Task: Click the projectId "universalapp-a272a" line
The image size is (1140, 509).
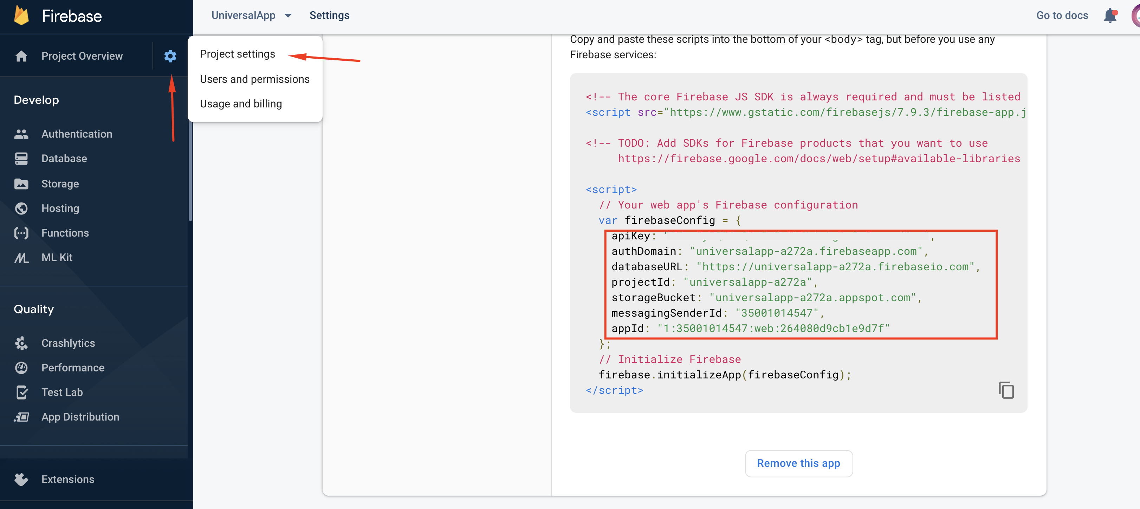Action: pos(714,282)
